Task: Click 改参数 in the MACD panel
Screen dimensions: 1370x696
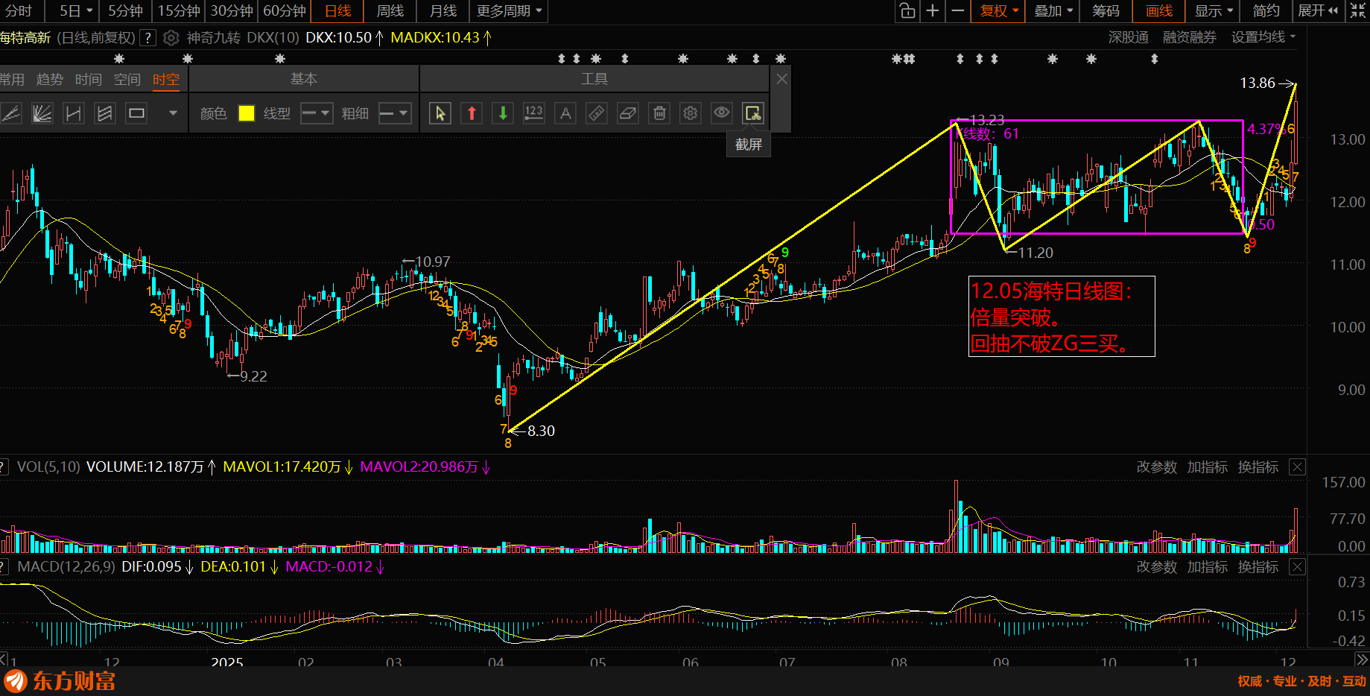Action: tap(1157, 567)
